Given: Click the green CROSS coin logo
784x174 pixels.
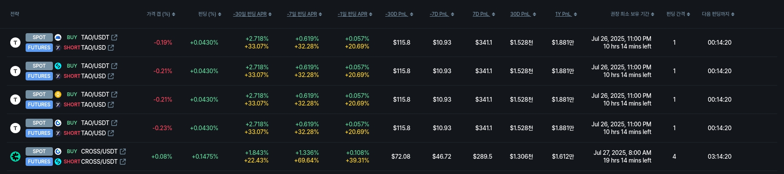Looking at the screenshot, I should click(x=15, y=157).
